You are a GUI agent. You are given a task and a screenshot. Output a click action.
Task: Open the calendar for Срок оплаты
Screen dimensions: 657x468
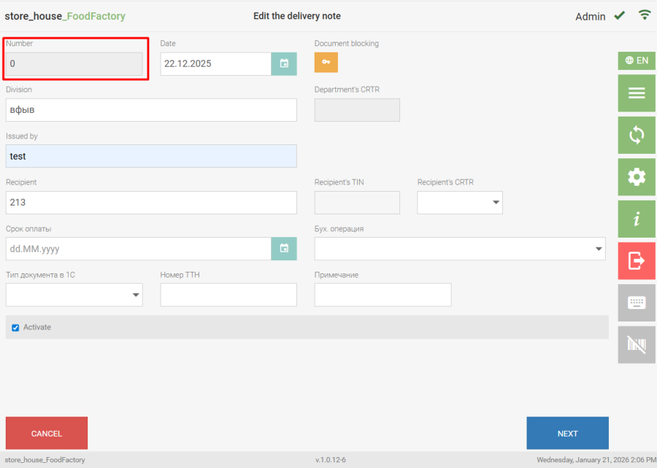tap(284, 249)
